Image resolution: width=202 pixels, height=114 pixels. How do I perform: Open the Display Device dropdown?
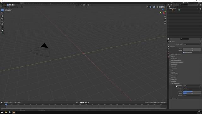[x=192, y=86]
